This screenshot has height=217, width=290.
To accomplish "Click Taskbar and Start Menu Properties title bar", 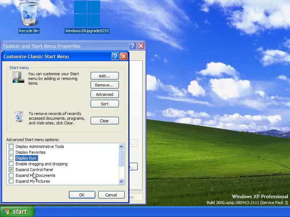I will pos(65,46).
